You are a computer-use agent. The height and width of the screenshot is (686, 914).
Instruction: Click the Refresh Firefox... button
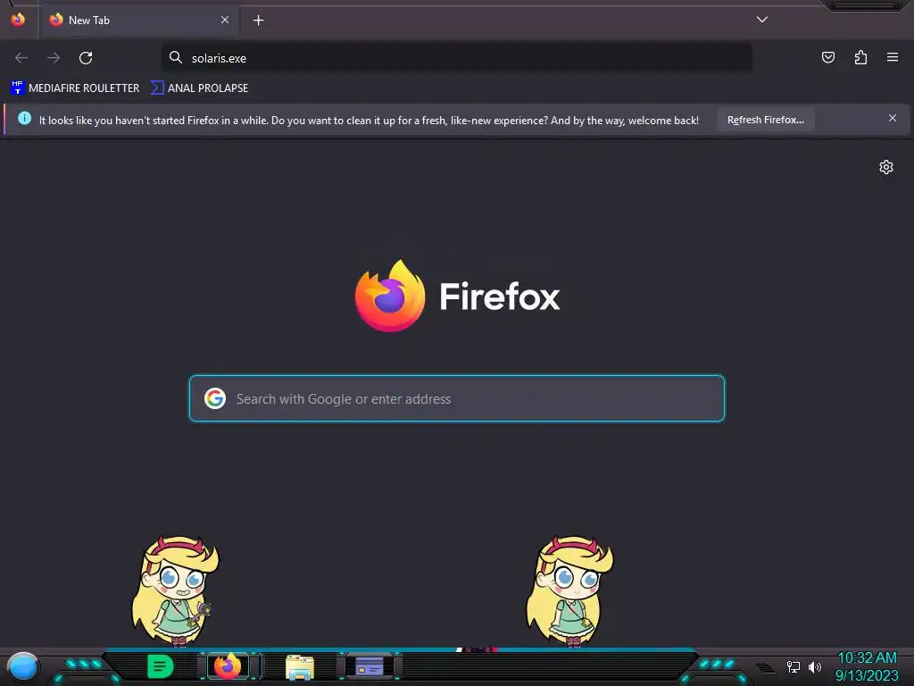[765, 120]
